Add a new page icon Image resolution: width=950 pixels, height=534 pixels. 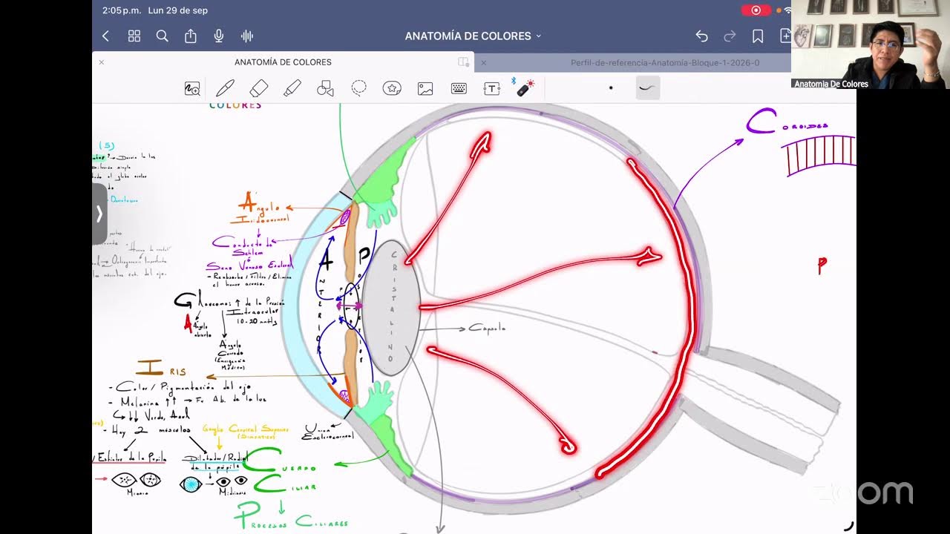click(x=785, y=36)
